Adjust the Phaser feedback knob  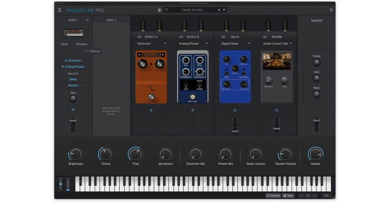point(186,72)
